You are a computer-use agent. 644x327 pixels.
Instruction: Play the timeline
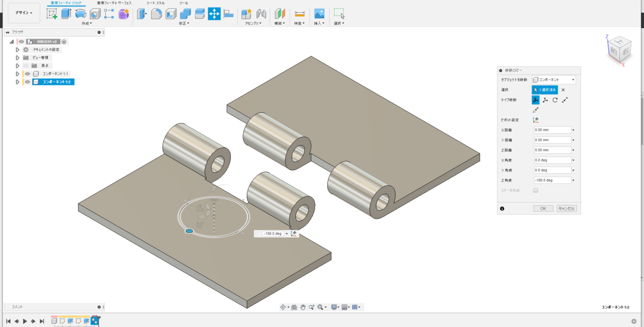[x=25, y=321]
